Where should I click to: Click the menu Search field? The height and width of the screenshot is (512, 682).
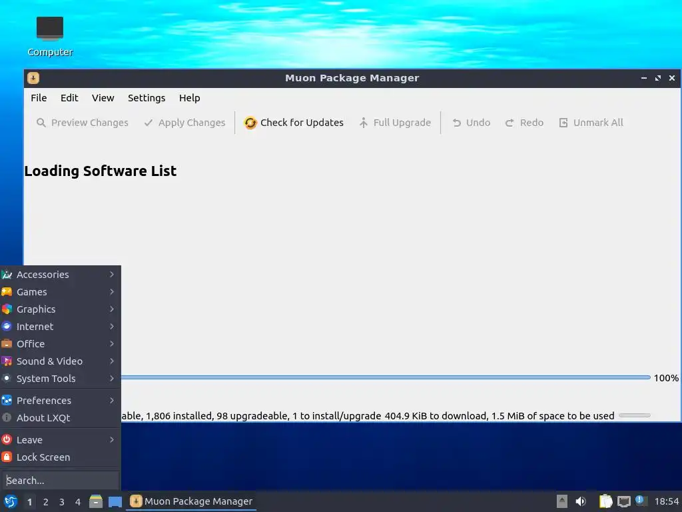61,481
